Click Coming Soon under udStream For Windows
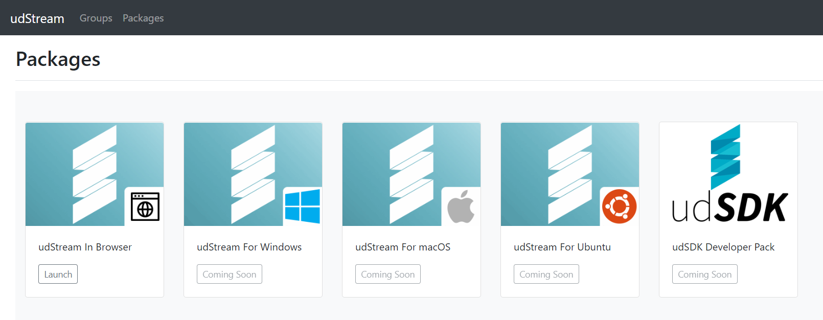 tap(230, 274)
